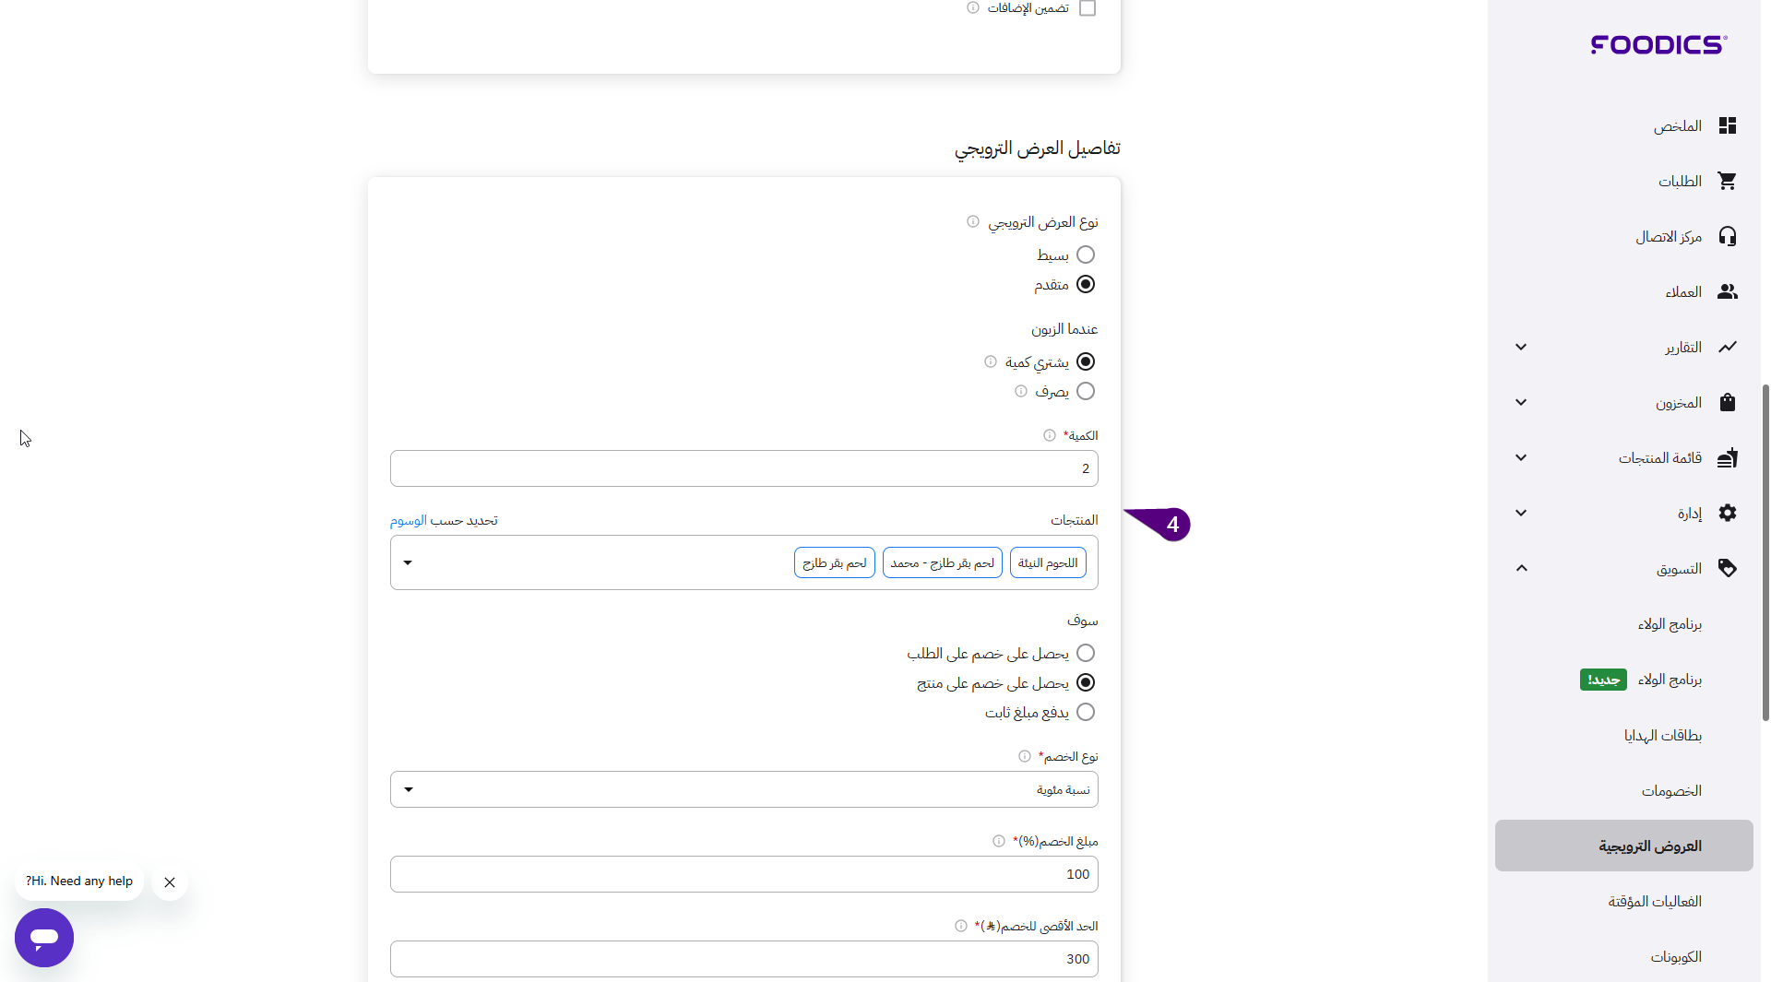
Task: Enable the تضمين الإضافات checkbox
Action: (1088, 8)
